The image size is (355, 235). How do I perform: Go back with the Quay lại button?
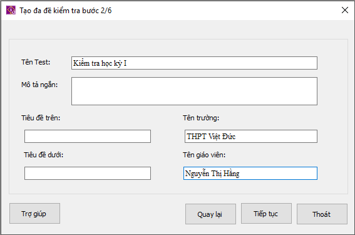tap(210, 214)
